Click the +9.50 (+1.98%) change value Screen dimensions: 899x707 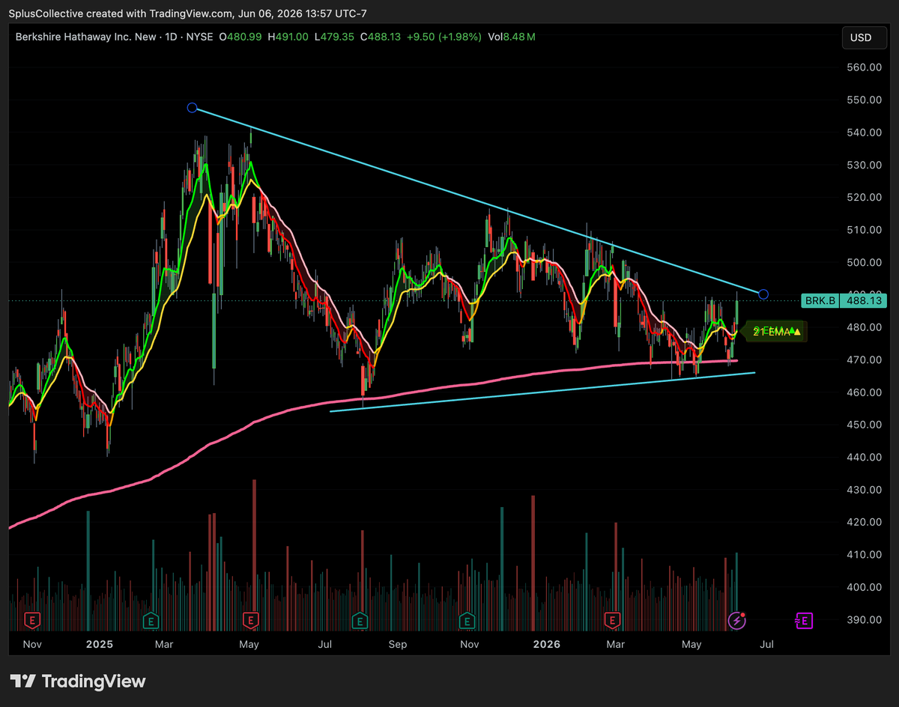tap(444, 37)
